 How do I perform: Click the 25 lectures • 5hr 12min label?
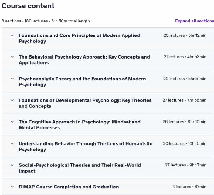click(x=185, y=35)
